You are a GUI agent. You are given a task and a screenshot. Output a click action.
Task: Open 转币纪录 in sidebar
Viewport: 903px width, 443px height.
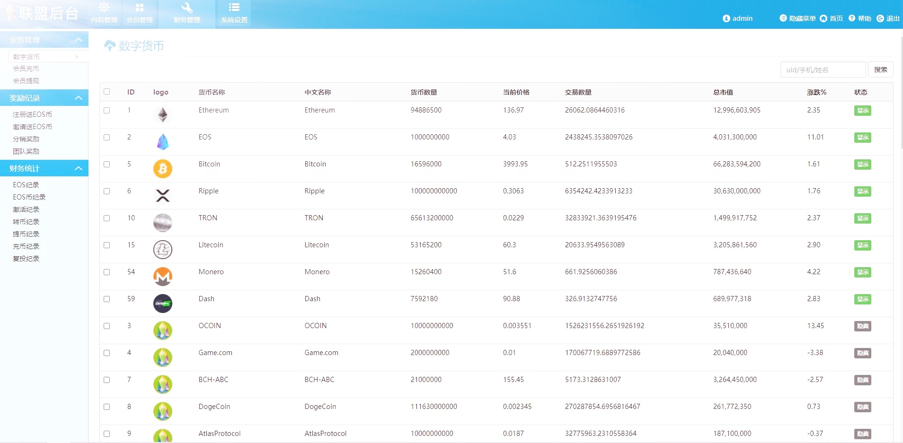click(x=26, y=222)
